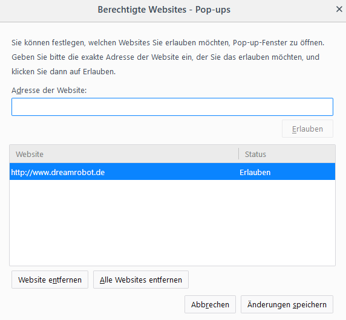Click the line starting 'Geben Sie bitte'

[x=165, y=57]
